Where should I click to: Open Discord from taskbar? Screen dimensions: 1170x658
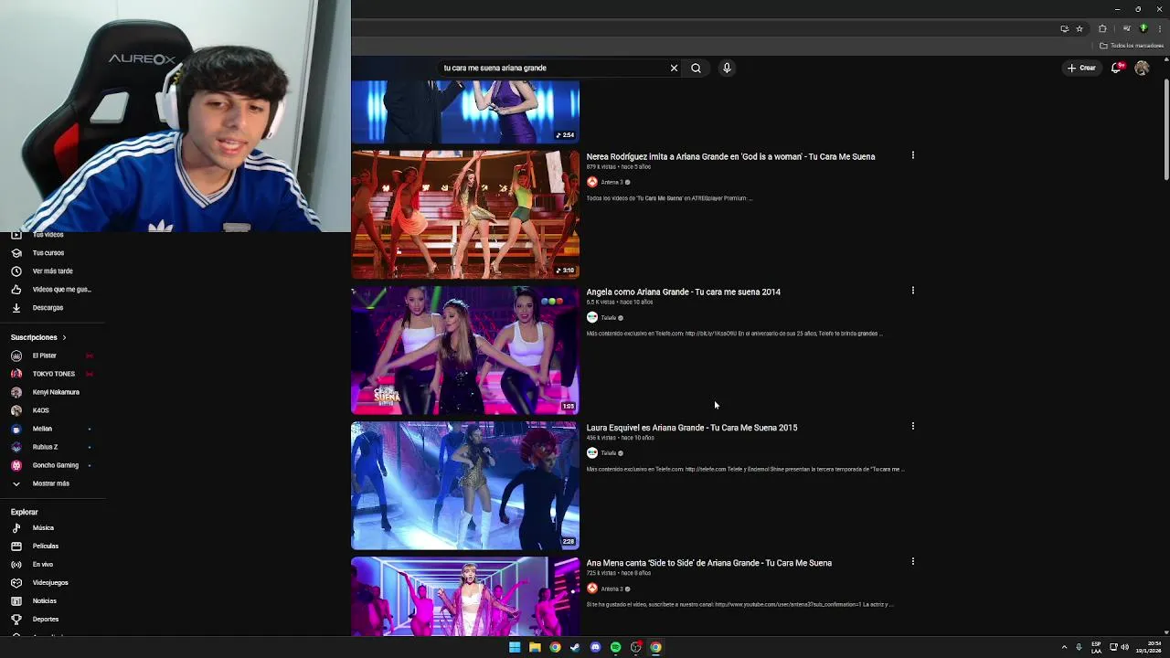595,647
